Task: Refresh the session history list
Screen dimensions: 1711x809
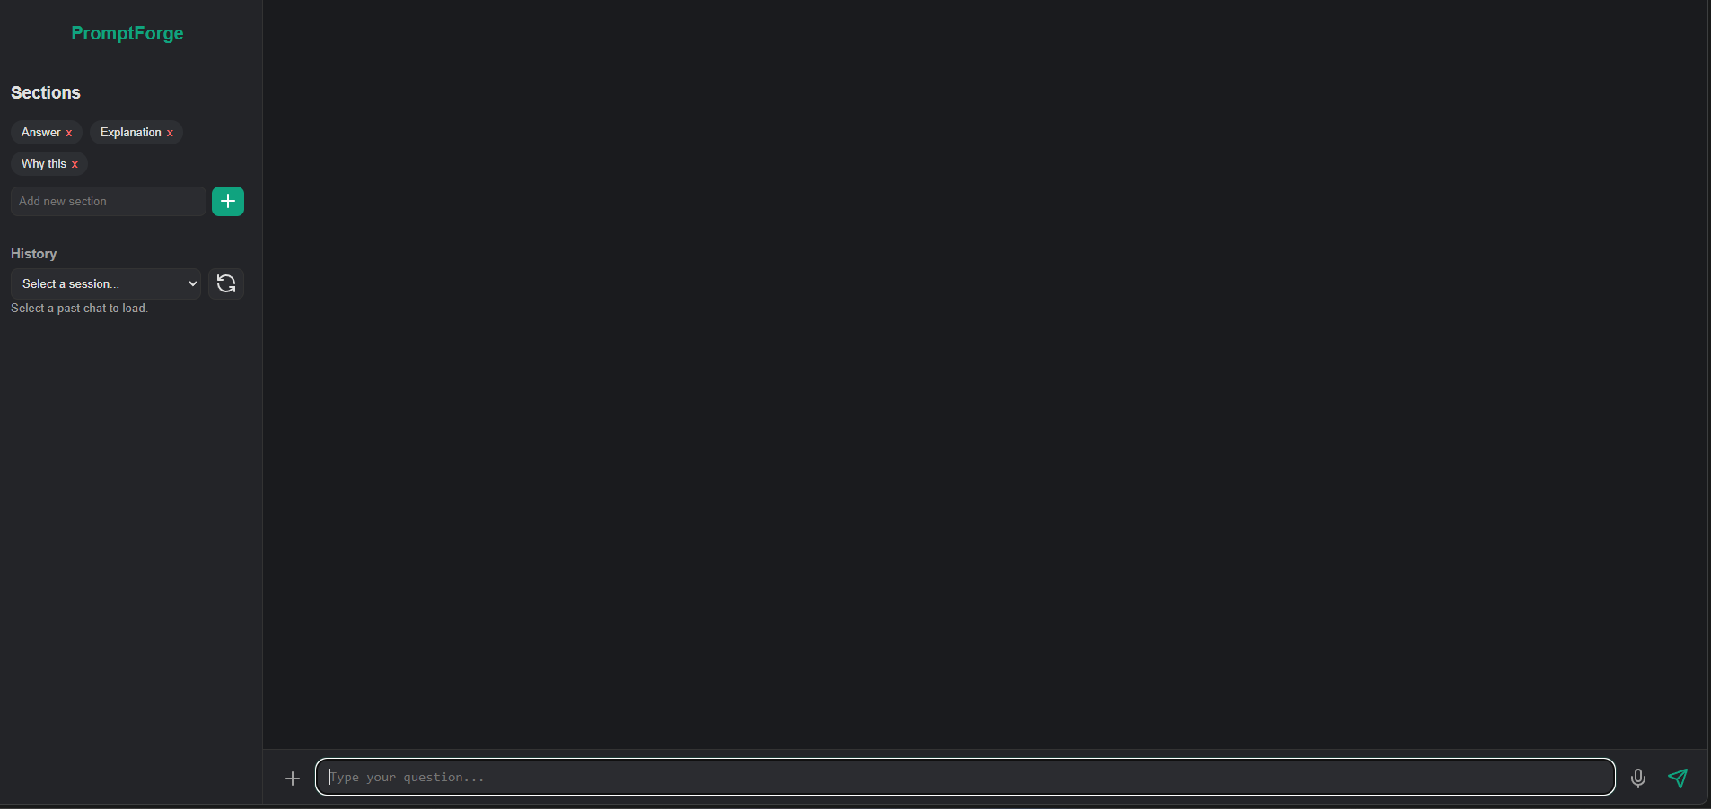Action: coord(226,283)
